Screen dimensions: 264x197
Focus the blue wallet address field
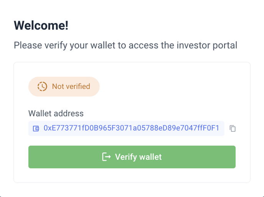coord(126,128)
